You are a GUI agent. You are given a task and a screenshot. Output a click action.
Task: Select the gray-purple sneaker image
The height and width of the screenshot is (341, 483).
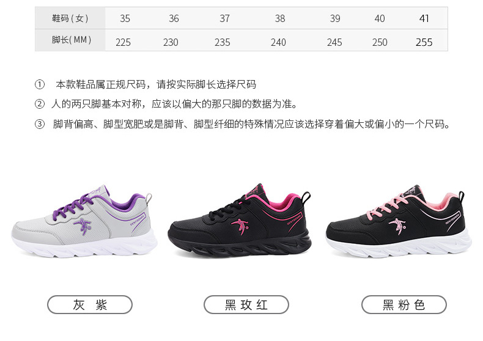pyautogui.click(x=84, y=221)
